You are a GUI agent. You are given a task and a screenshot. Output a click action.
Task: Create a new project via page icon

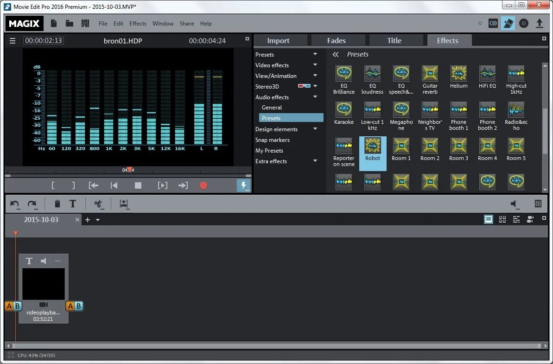[x=54, y=23]
